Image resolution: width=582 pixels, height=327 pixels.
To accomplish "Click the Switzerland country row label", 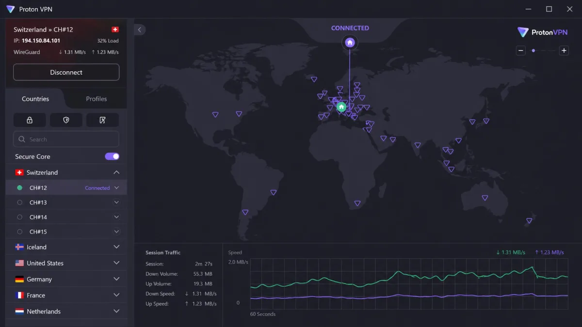I will [42, 172].
